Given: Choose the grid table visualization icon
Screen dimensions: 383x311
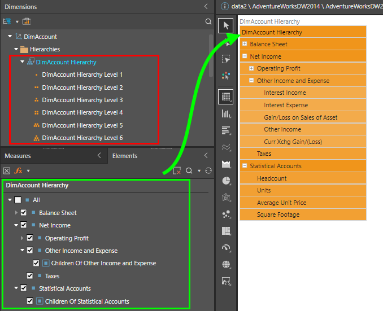Looking at the screenshot, I should click(x=226, y=97).
